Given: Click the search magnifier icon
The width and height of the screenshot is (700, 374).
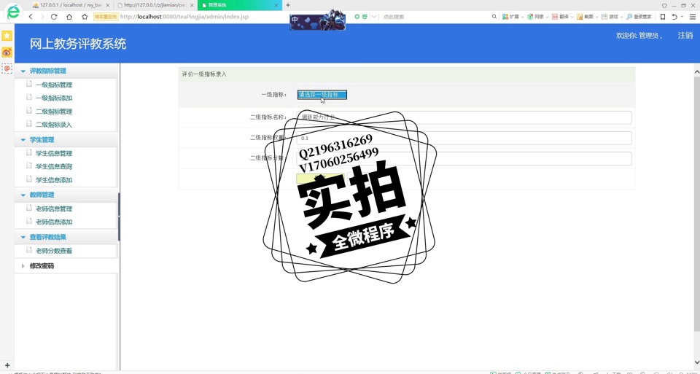Looking at the screenshot, I should 494,17.
